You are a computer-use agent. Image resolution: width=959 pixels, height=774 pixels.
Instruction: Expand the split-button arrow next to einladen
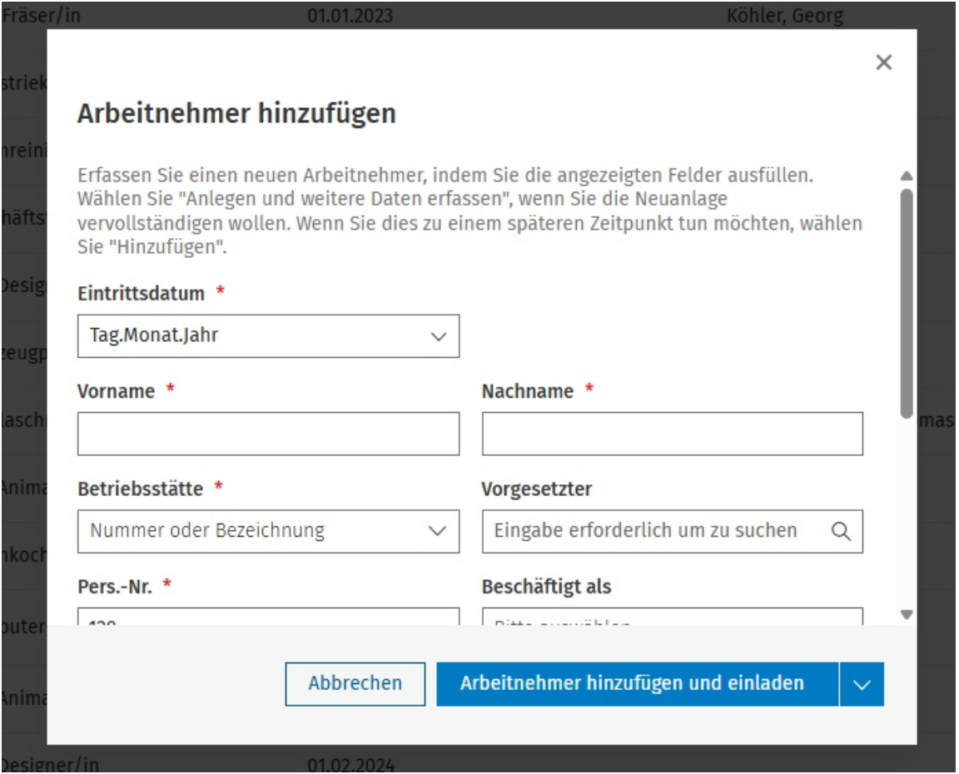pyautogui.click(x=861, y=683)
